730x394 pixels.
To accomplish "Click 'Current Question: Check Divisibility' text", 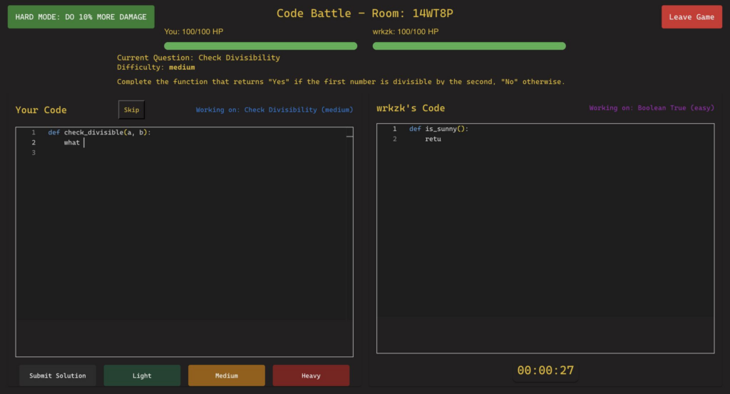I will click(198, 58).
